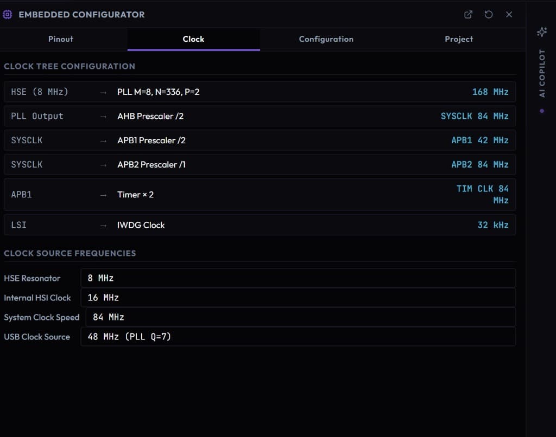This screenshot has height=437, width=556.
Task: Click the arrow in the LSI row
Action: click(103, 226)
